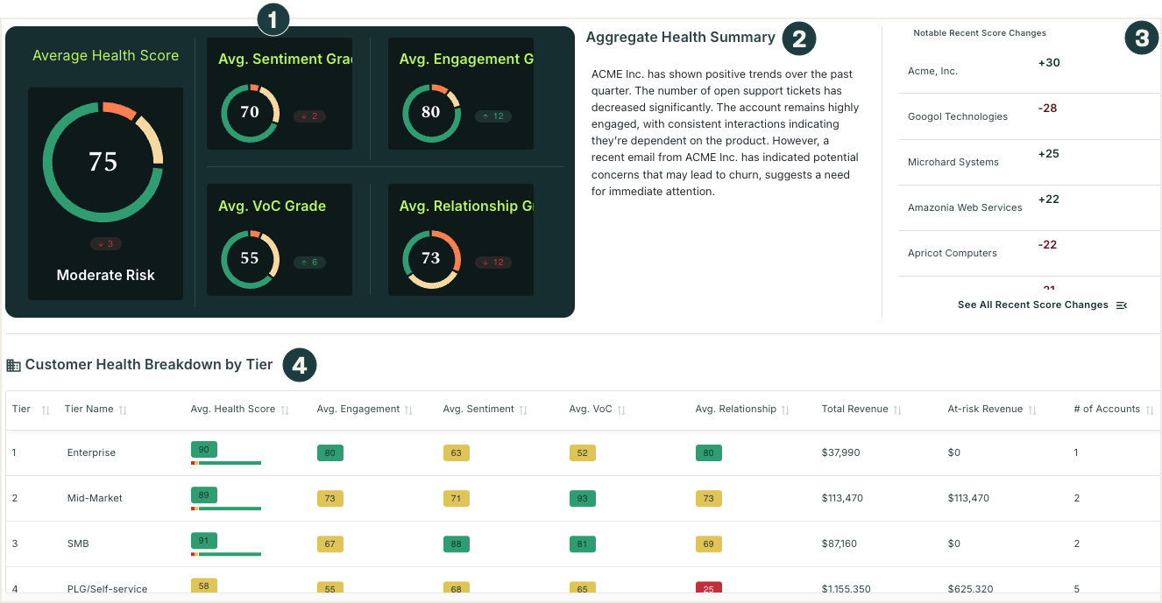Sort by Avg. VoC column icon
The image size is (1162, 603).
pyautogui.click(x=621, y=410)
